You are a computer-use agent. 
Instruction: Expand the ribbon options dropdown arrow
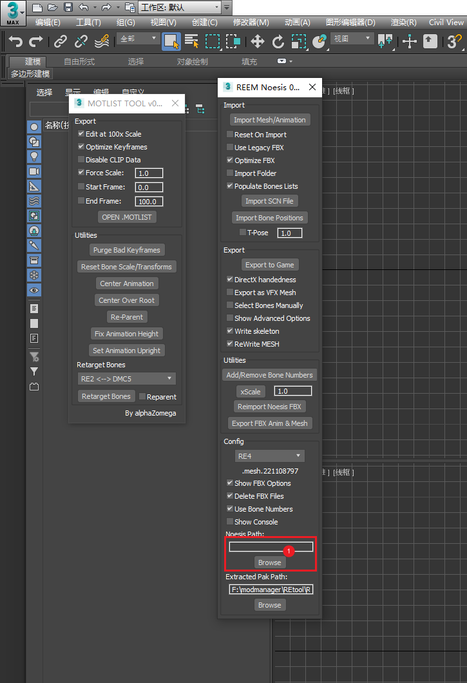(291, 61)
